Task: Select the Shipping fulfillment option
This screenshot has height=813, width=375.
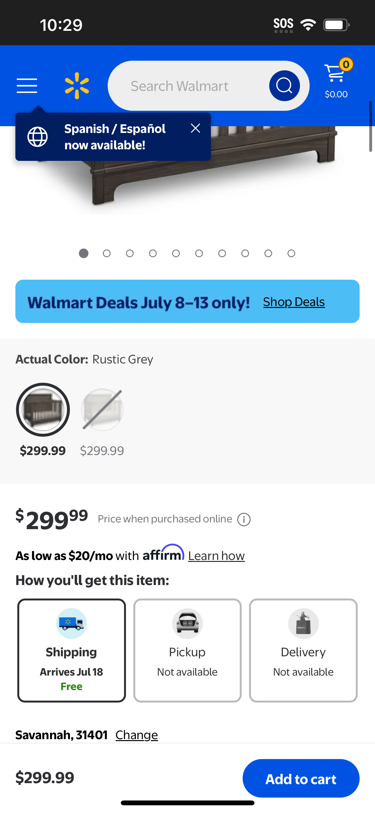Action: (x=71, y=650)
